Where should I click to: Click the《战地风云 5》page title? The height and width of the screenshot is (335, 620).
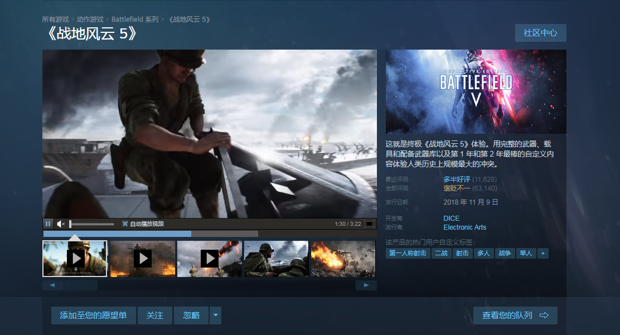coord(92,34)
